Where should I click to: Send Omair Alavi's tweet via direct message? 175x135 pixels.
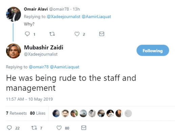tap(102, 34)
